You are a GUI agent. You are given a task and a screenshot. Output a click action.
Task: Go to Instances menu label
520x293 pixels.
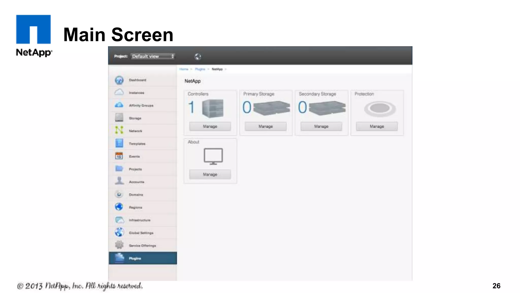click(x=137, y=93)
